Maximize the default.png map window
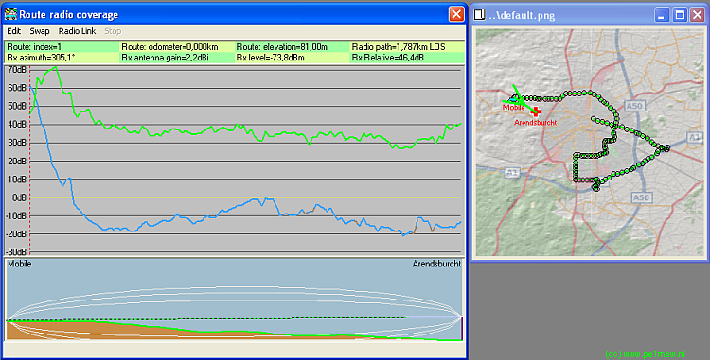The width and height of the screenshot is (710, 360). point(680,14)
